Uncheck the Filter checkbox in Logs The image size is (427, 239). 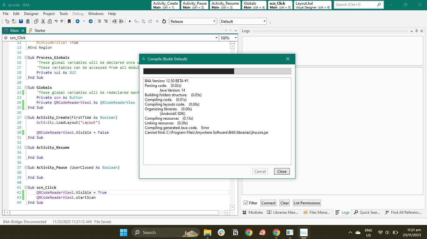tap(246, 203)
